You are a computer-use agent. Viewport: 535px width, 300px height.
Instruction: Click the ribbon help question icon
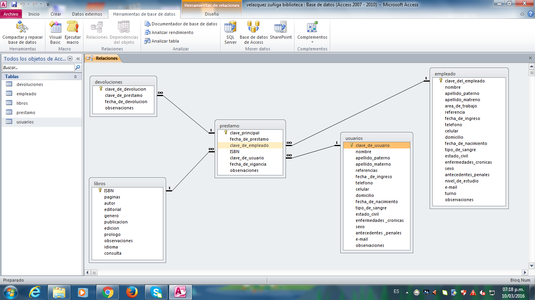(x=530, y=14)
